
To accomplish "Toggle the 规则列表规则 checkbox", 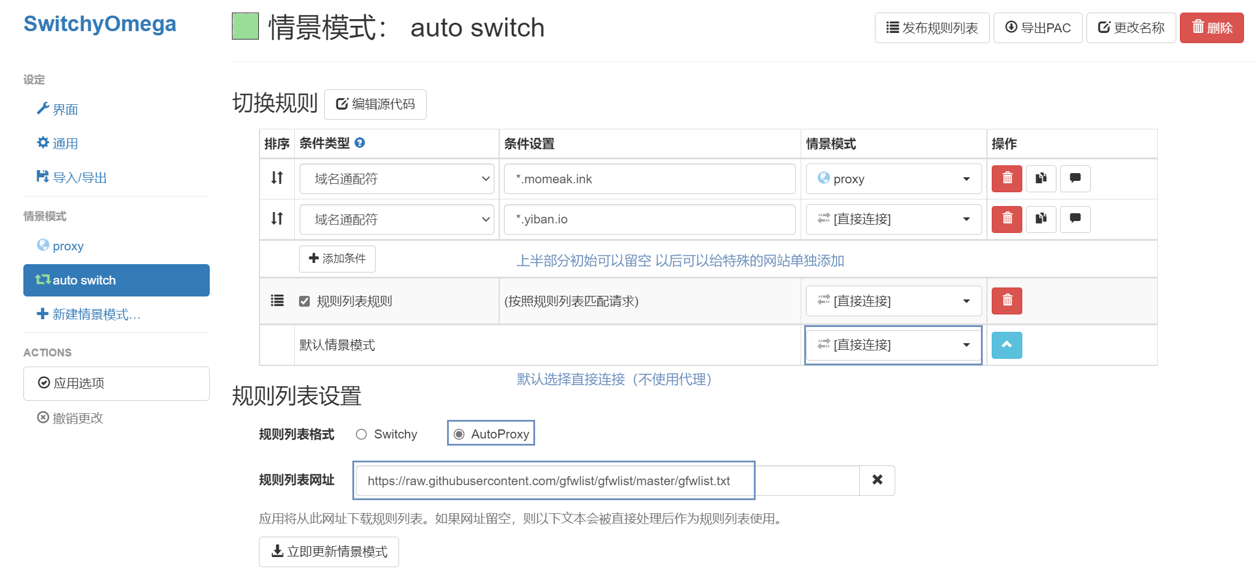I will [304, 301].
